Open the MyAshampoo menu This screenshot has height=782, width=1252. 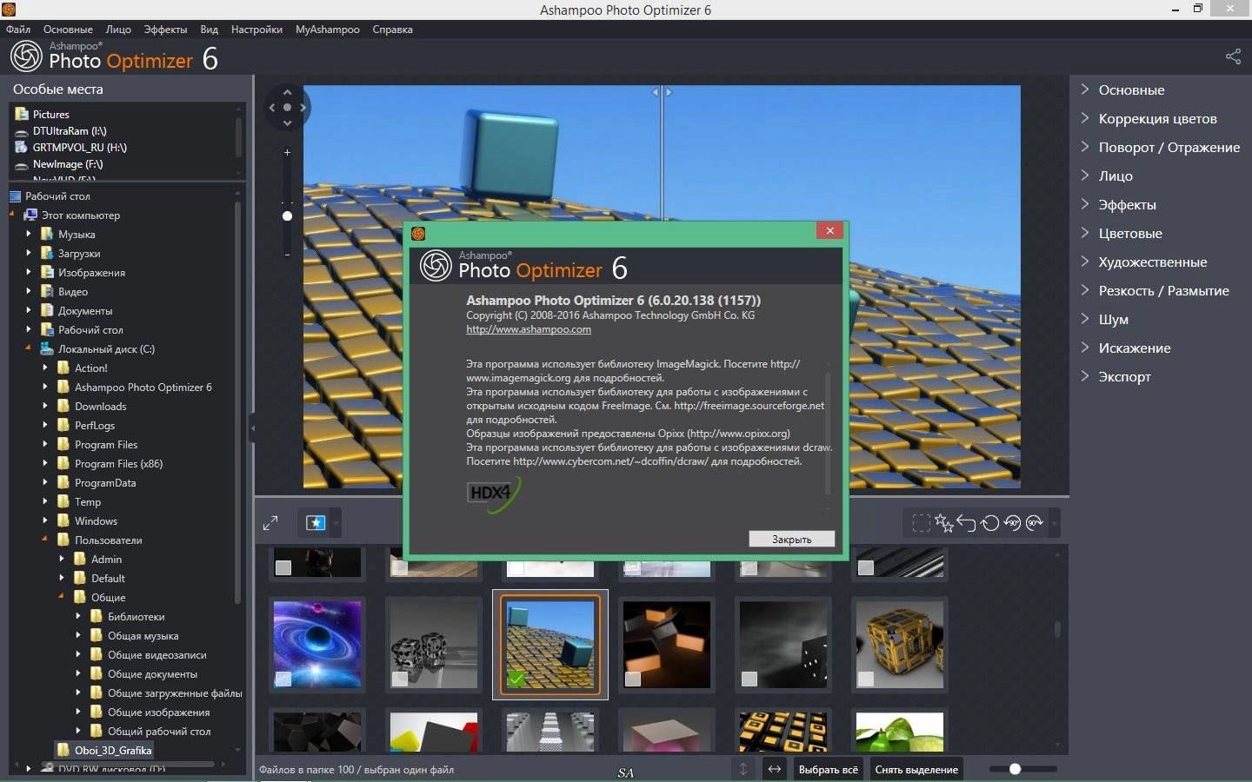pos(327,30)
